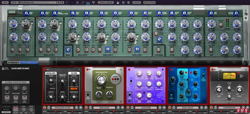Solo the Compressor effect with S button
This screenshot has width=250, height=114.
[x=216, y=107]
